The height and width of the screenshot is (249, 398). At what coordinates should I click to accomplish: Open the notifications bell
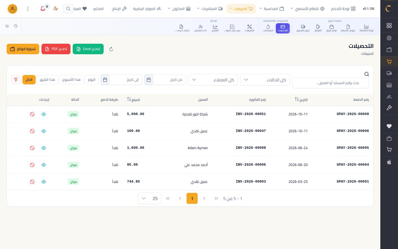[43, 9]
